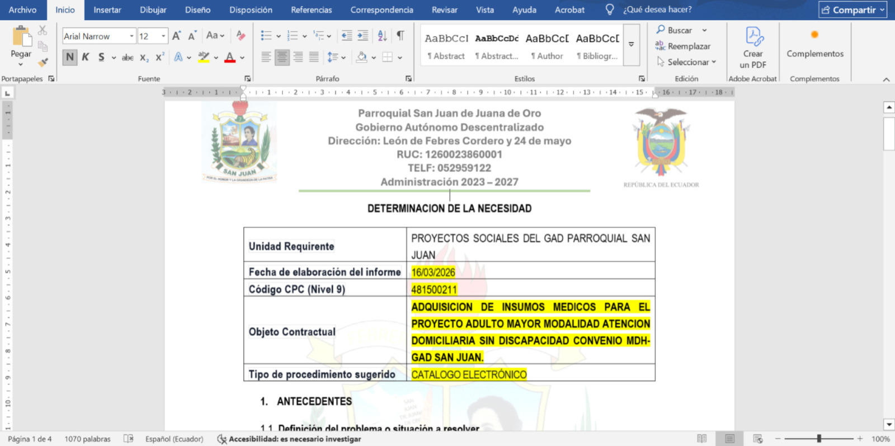Open the font name dropdown Arial Narrow
895x446 pixels.
coord(131,36)
